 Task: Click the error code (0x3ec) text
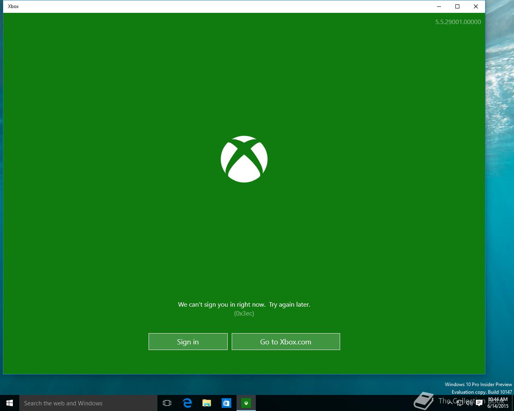point(244,313)
